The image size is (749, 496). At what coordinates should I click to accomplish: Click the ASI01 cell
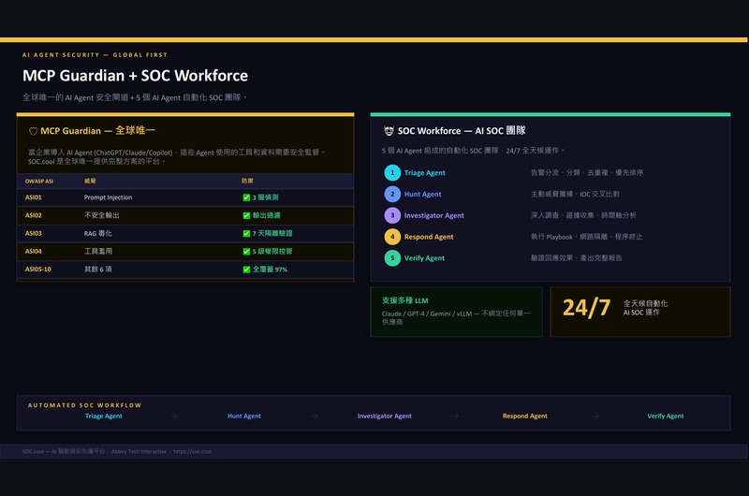pos(34,197)
